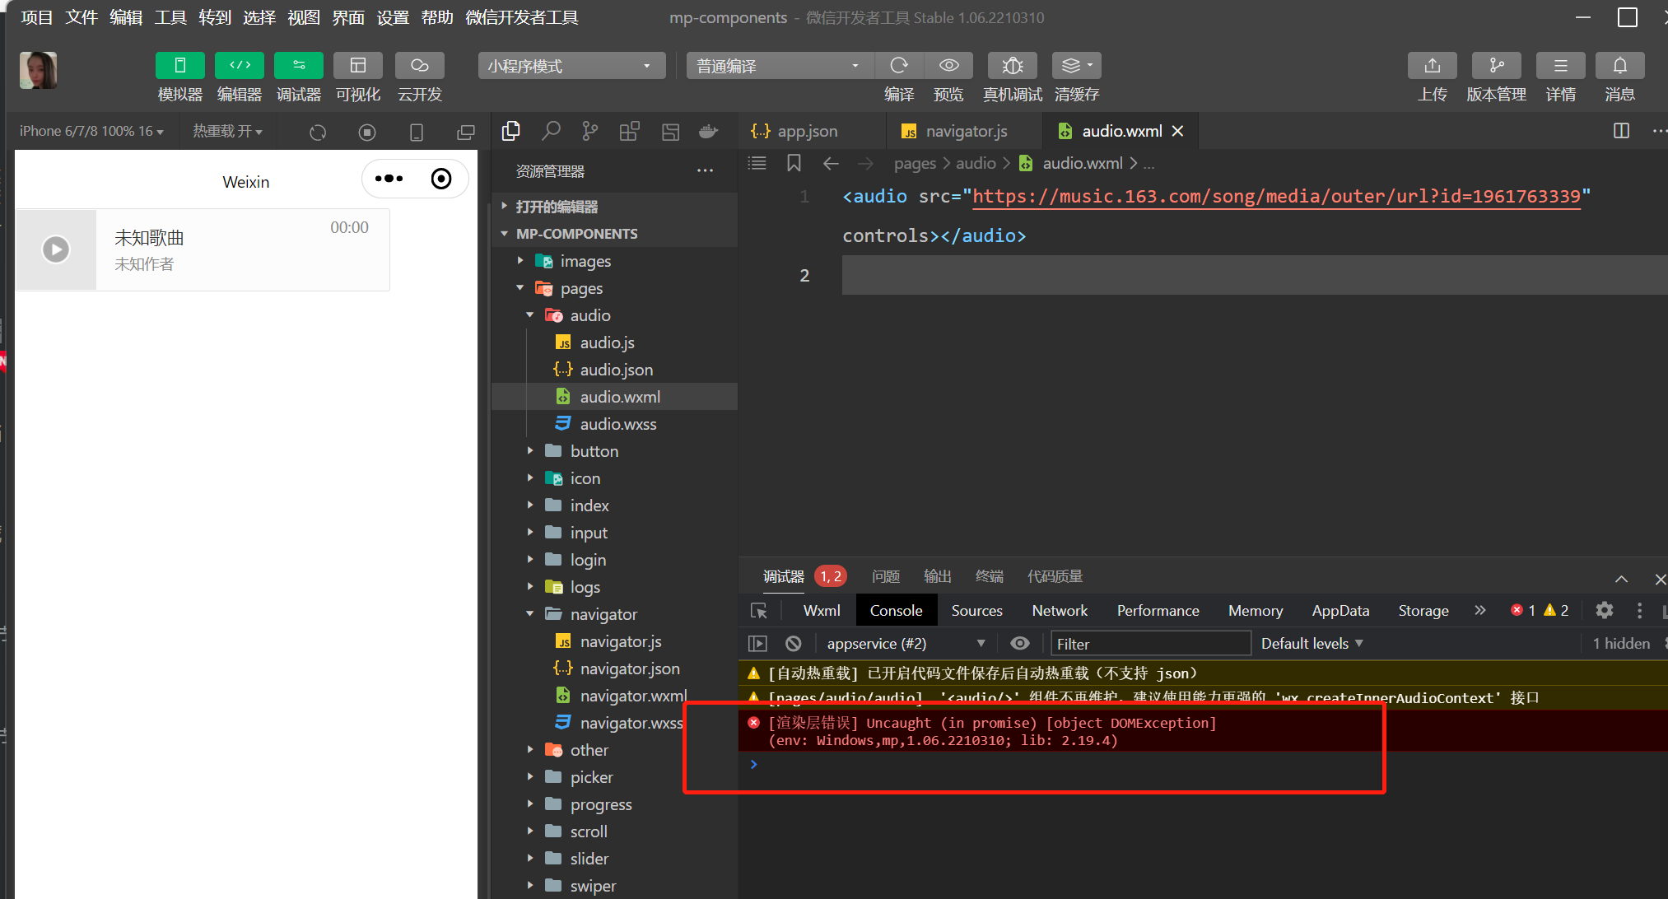Viewport: 1668px width, 899px height.
Task: Open the AppData devtools tab
Action: click(x=1340, y=610)
